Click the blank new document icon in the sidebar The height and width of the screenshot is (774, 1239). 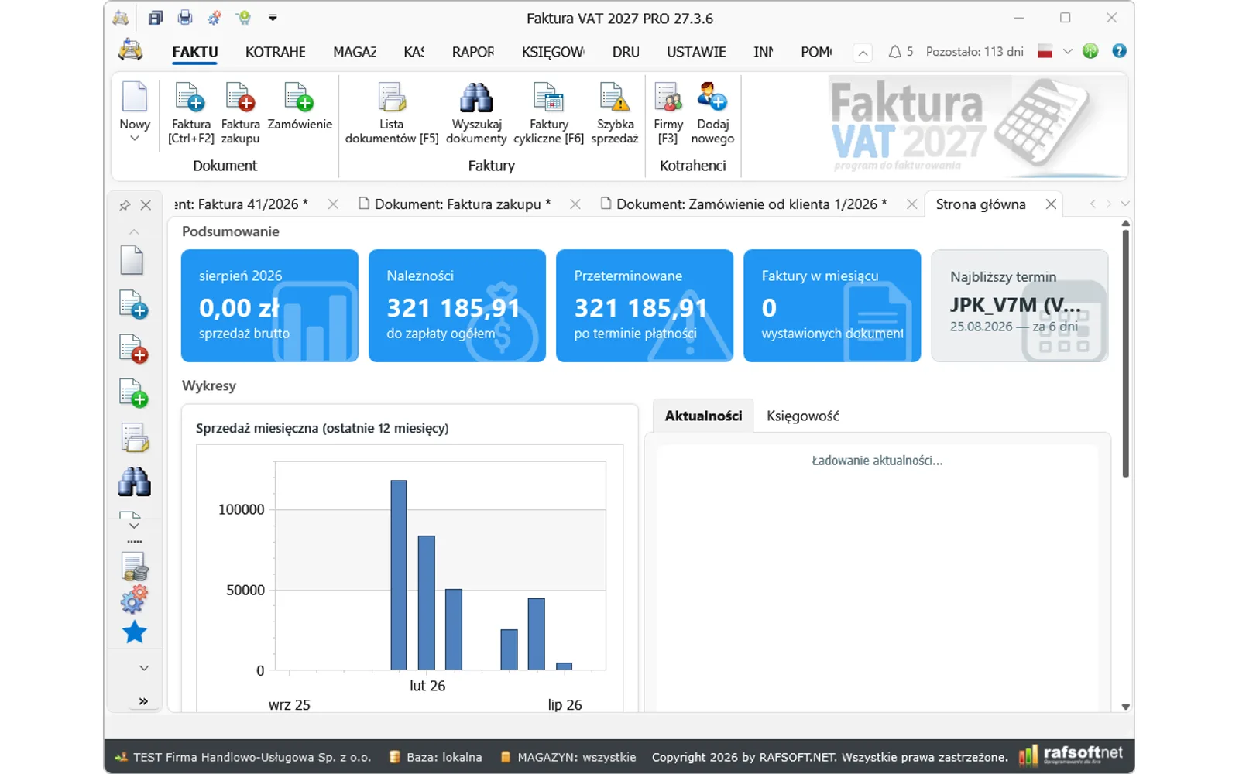point(132,260)
